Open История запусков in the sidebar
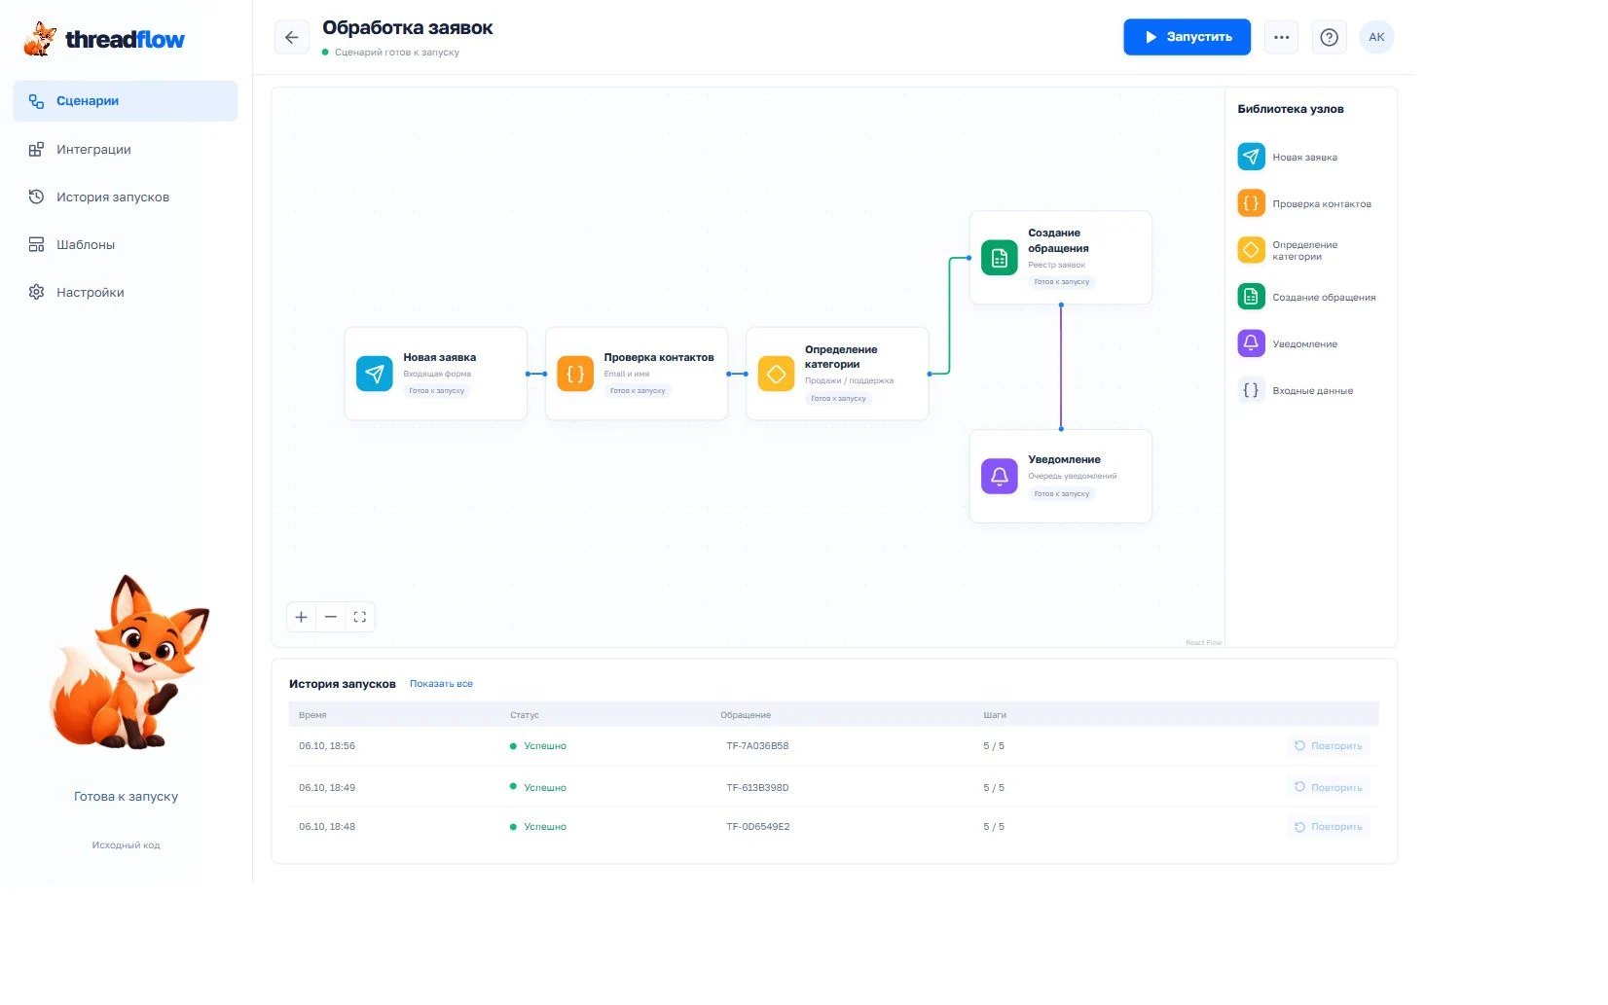The image size is (1608, 1005). point(126,197)
